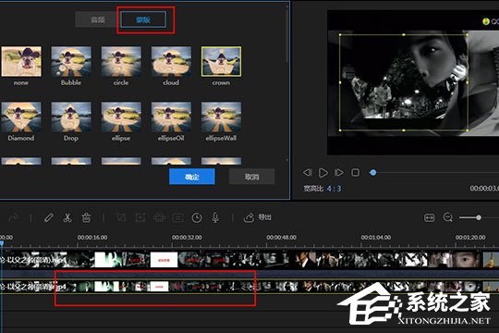Click the timeline zoom slider handle
This screenshot has width=499, height=333.
[479, 217]
